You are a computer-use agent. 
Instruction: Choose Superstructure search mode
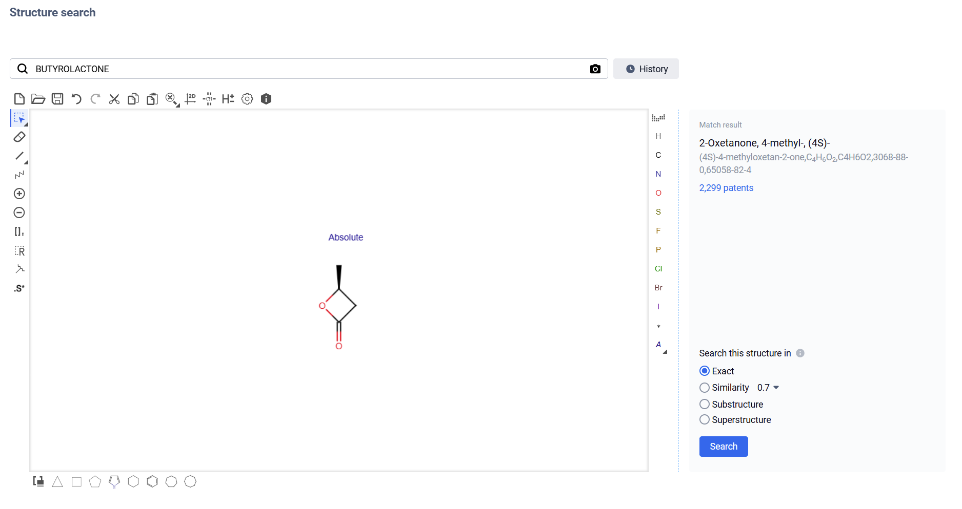click(705, 419)
